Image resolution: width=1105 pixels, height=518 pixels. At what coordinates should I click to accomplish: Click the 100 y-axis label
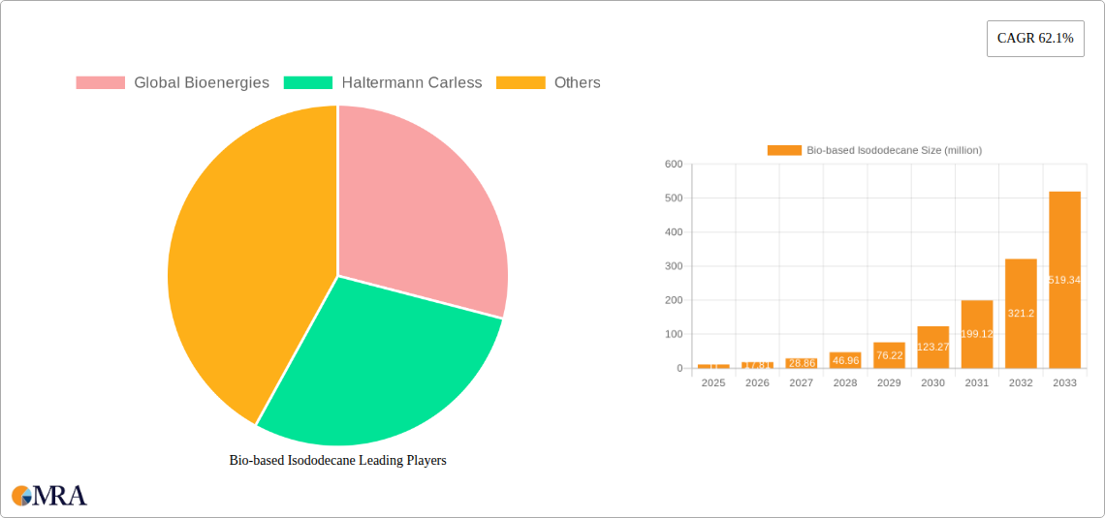tap(674, 334)
